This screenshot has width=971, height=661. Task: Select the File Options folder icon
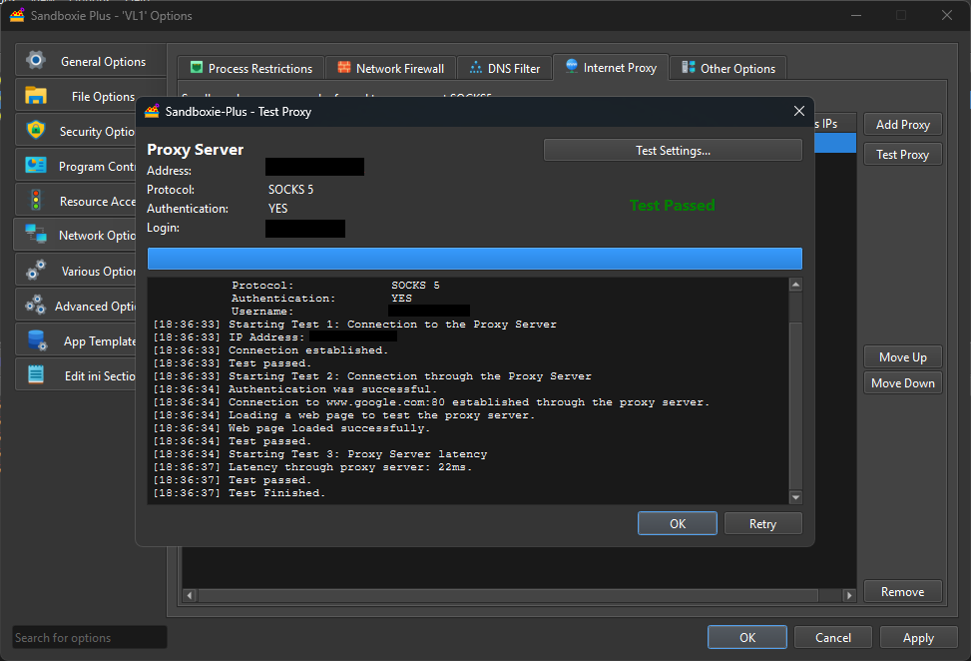coord(36,96)
